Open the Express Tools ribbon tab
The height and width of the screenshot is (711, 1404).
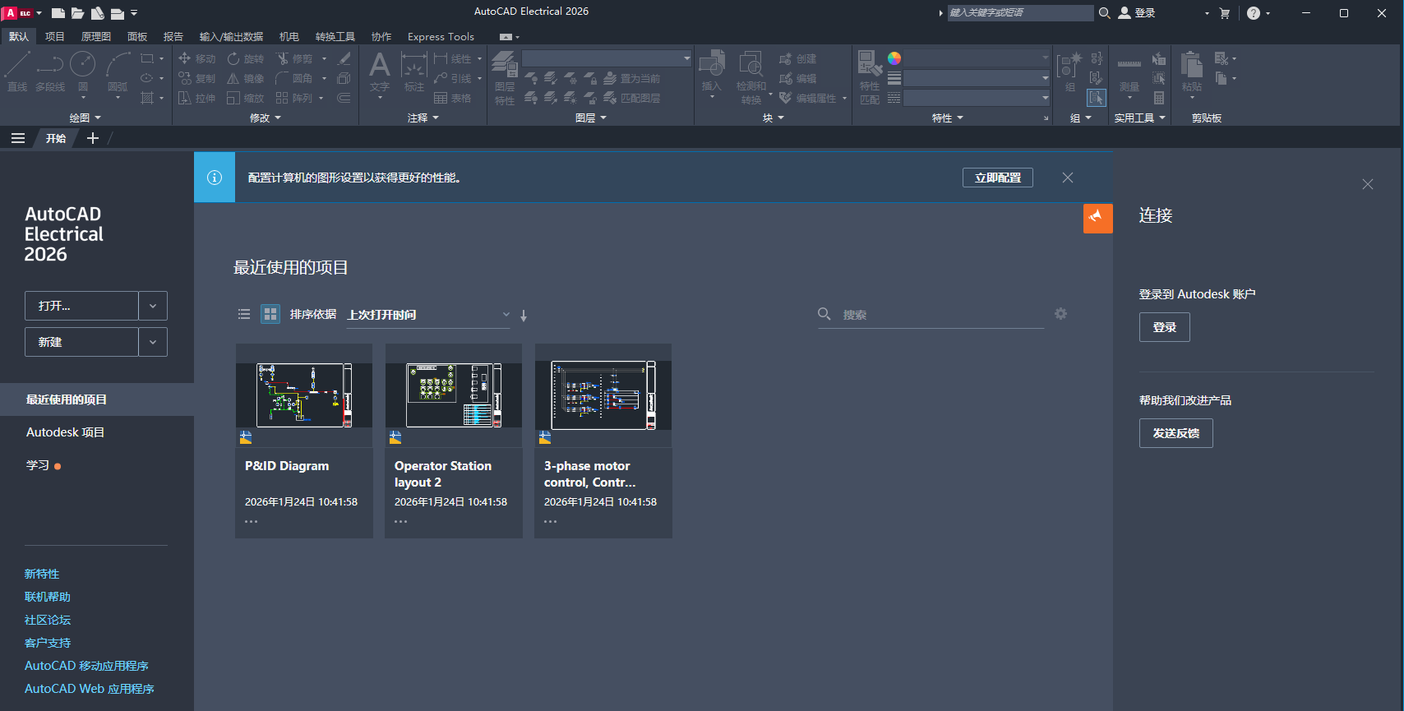click(x=441, y=37)
